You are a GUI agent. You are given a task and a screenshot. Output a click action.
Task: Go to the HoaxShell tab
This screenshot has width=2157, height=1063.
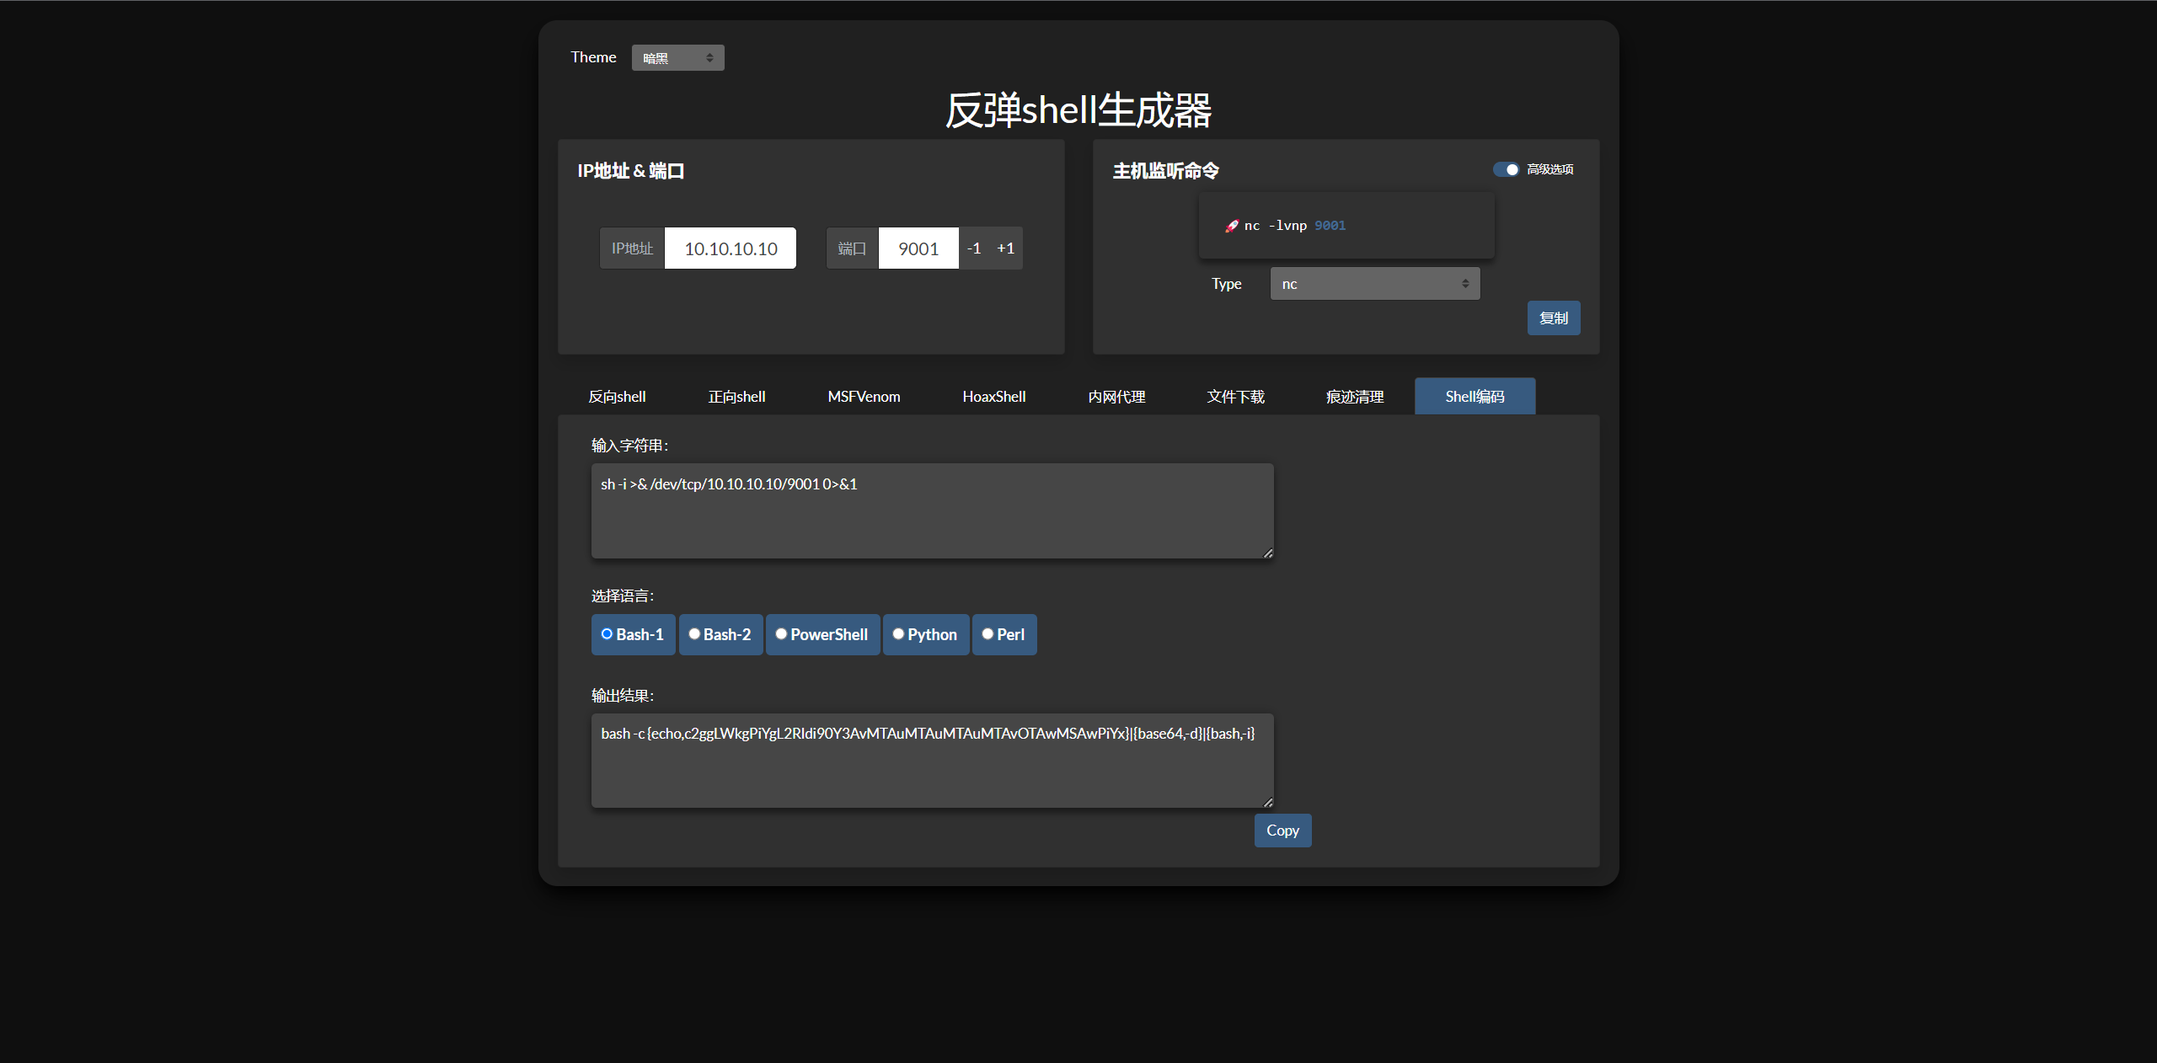click(993, 397)
